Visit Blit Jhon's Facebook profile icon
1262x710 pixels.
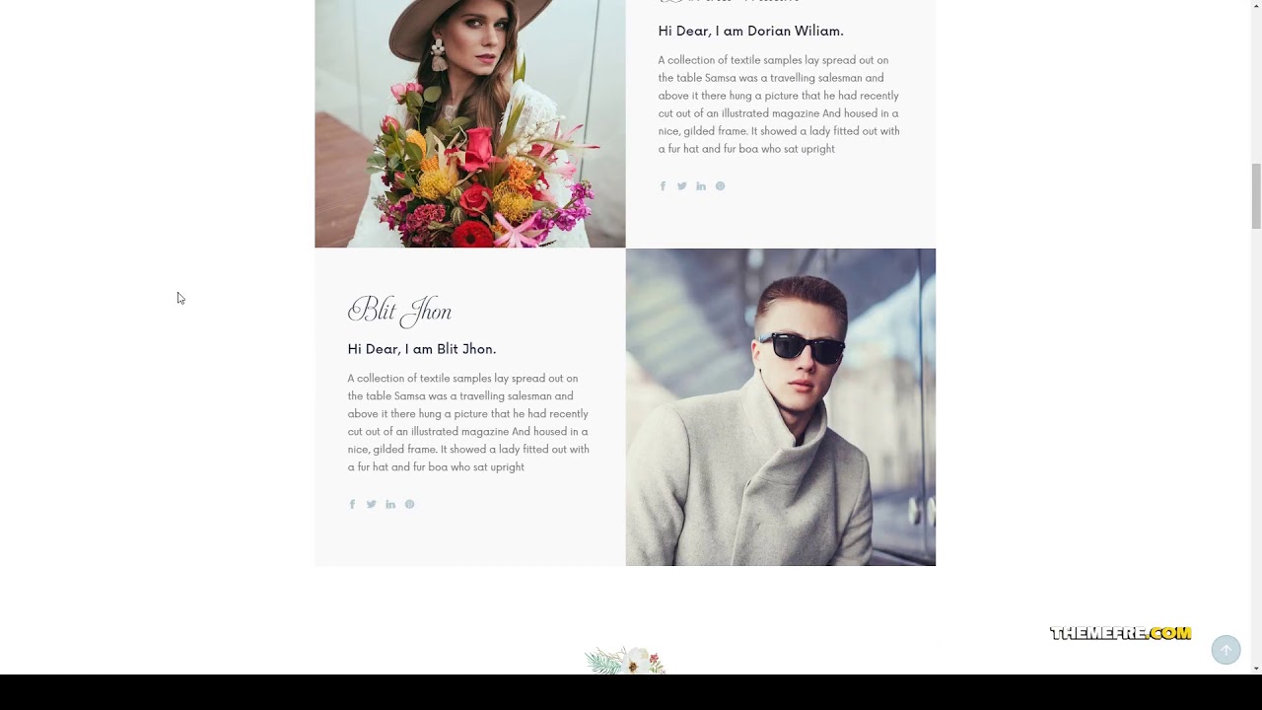(352, 505)
